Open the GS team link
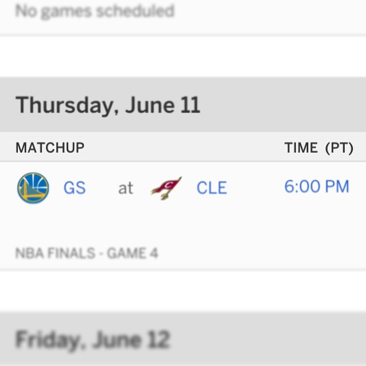366x366 pixels. coord(75,188)
